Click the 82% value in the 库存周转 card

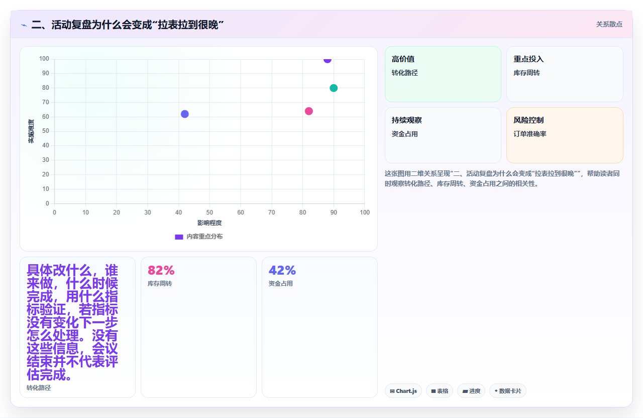tap(161, 271)
